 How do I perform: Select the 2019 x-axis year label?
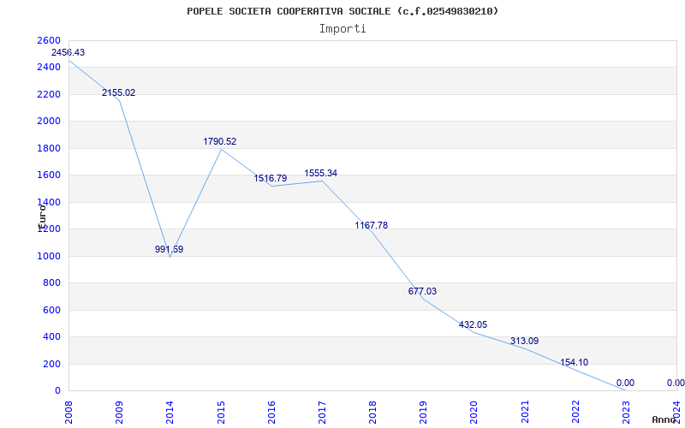coord(423,411)
